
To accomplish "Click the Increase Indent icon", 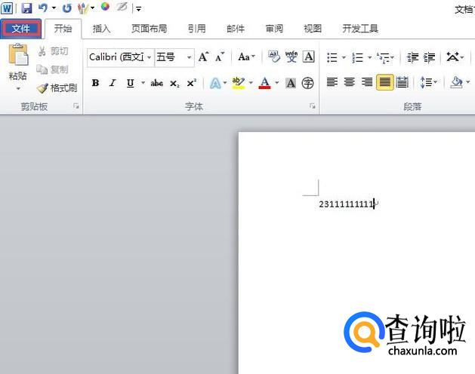I will click(x=429, y=57).
